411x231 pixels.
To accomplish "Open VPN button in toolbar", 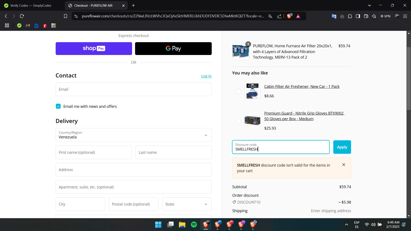I will coord(386,16).
